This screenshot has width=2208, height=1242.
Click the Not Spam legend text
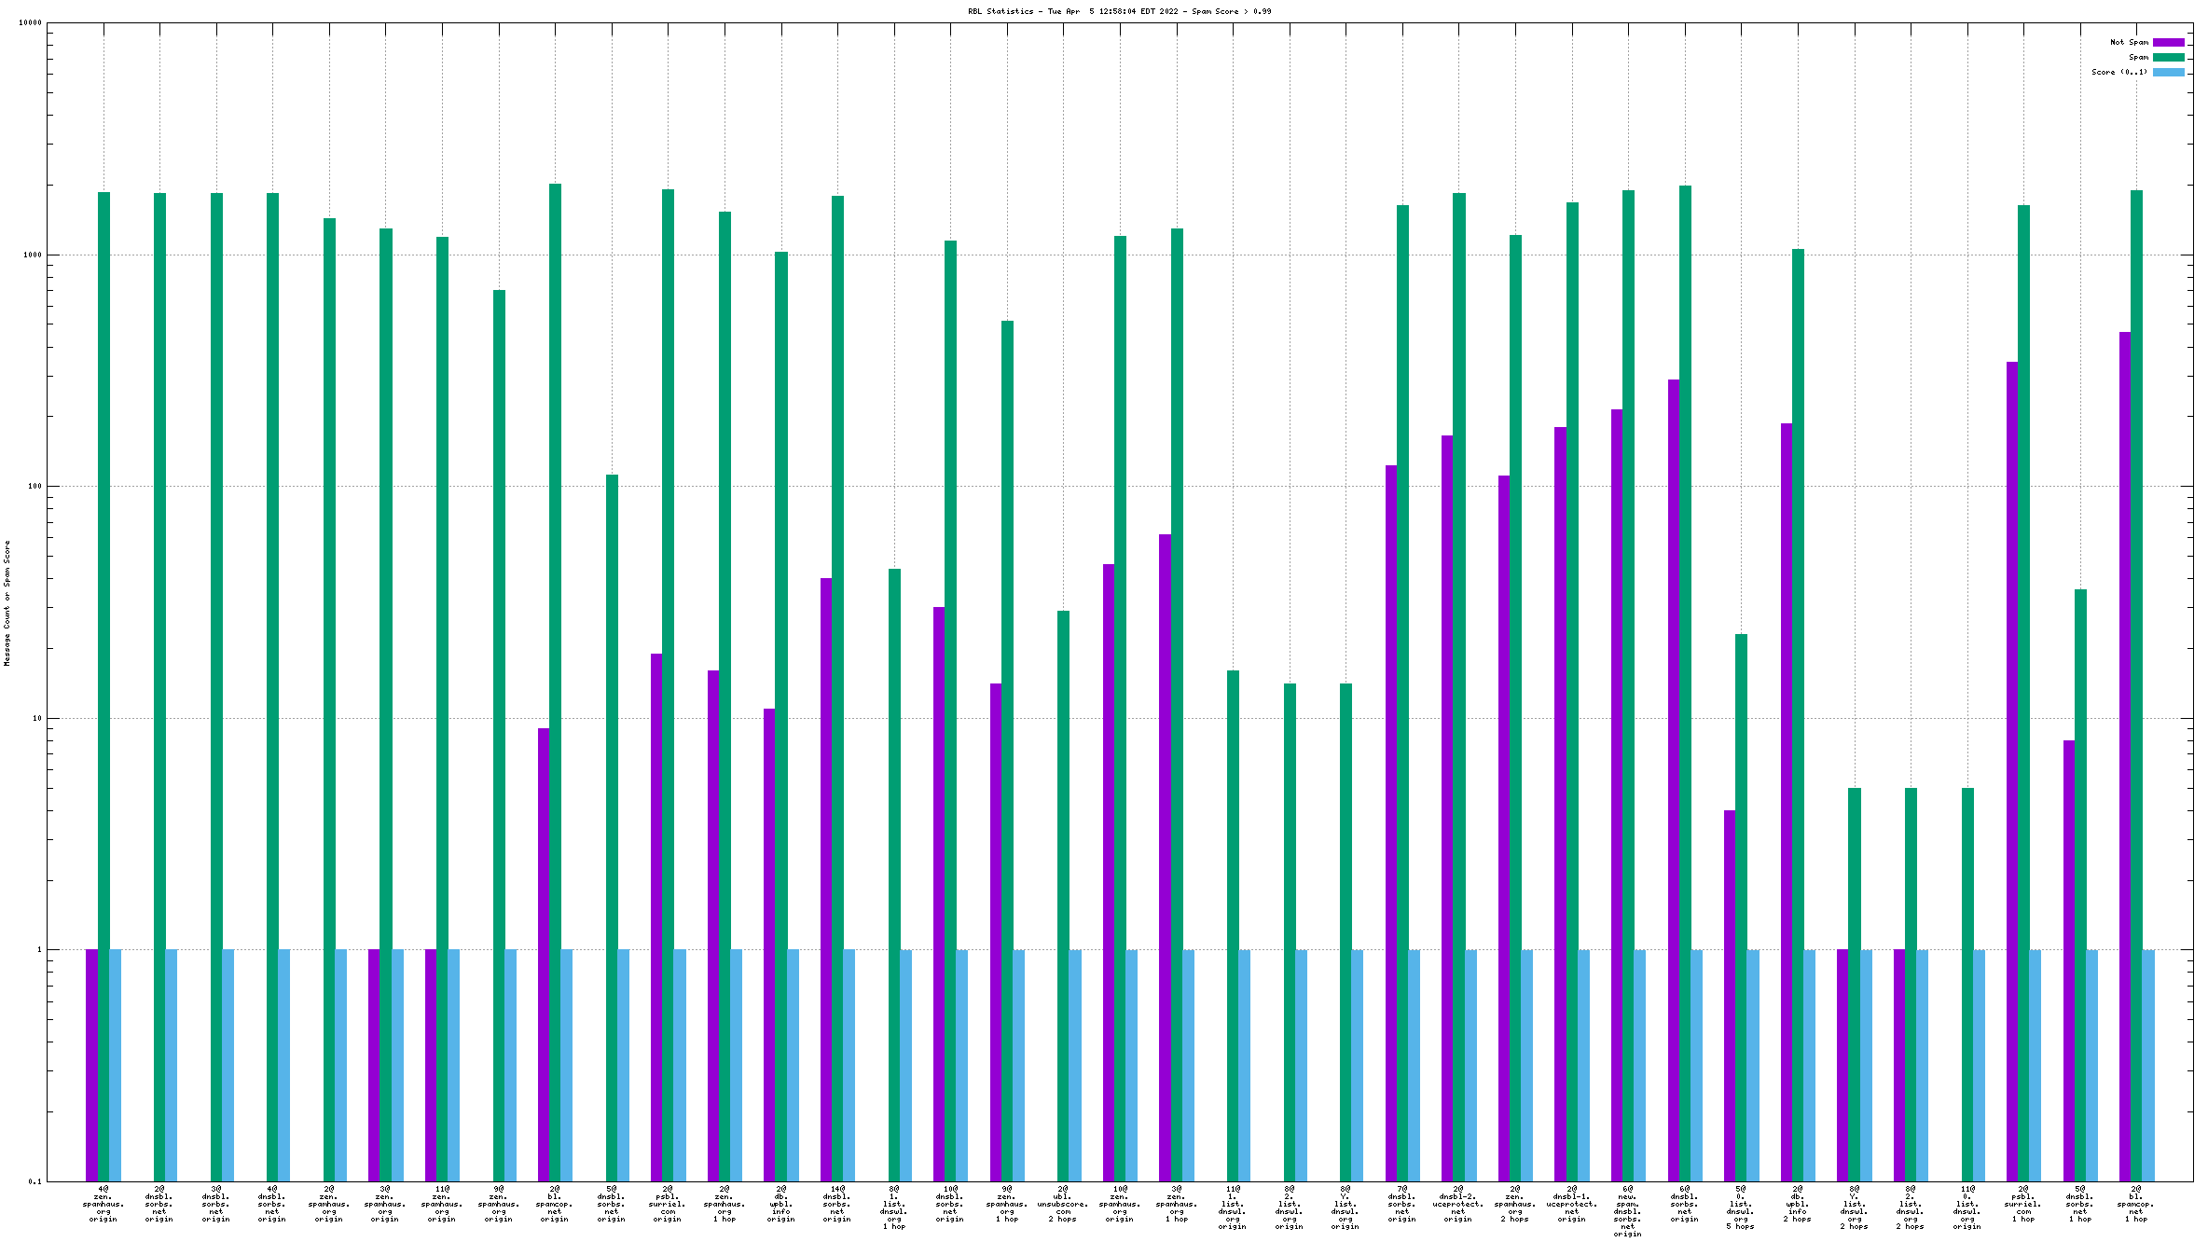(x=2129, y=42)
